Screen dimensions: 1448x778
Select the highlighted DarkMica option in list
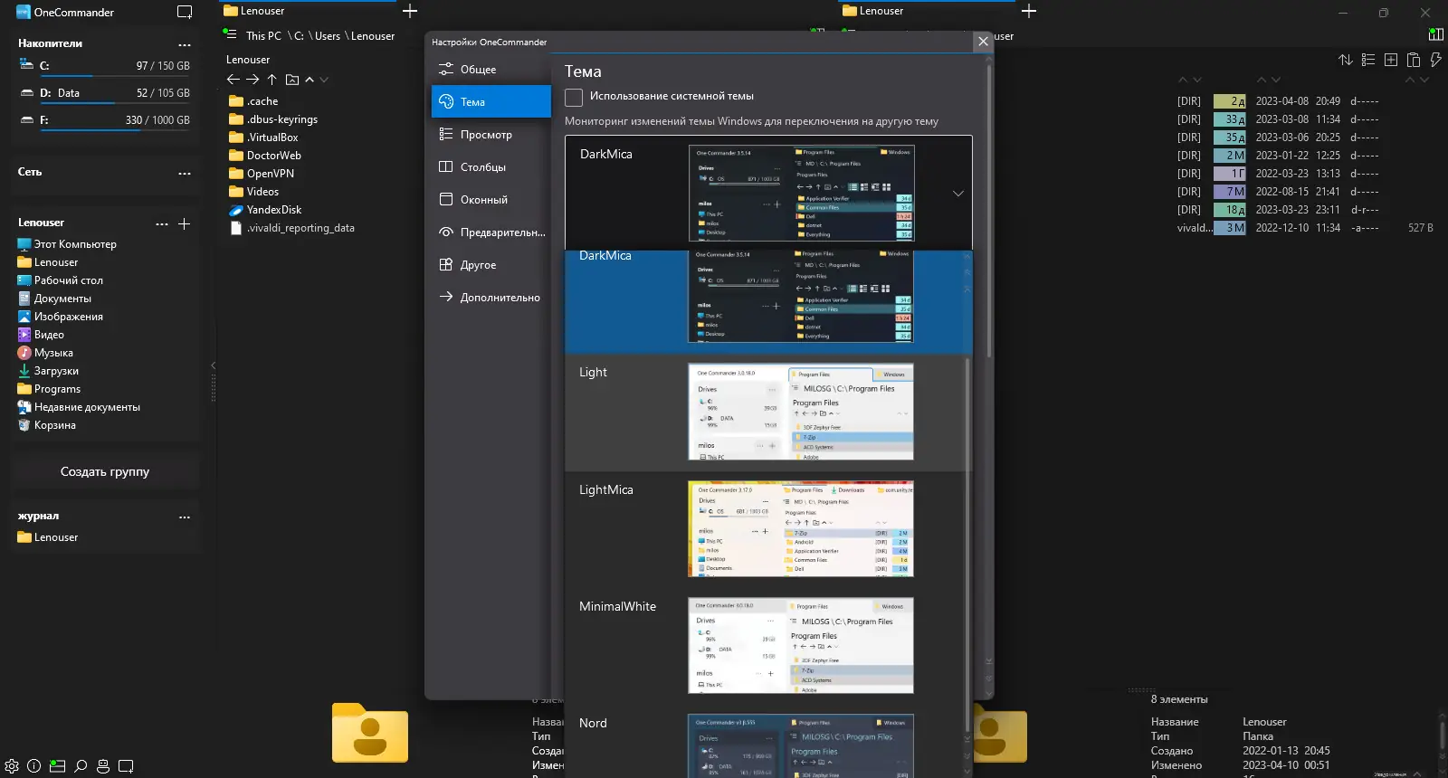[768, 302]
